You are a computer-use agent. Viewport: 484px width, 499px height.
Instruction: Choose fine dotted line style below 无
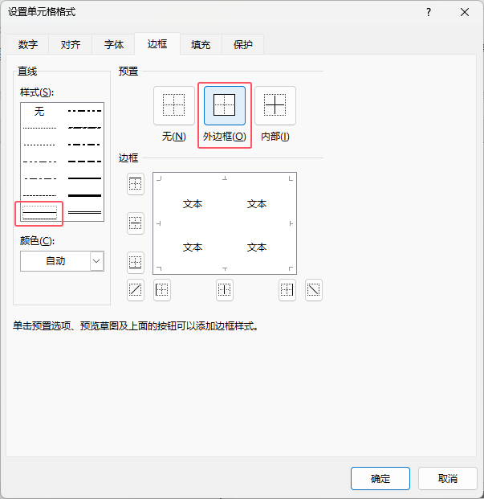39,128
